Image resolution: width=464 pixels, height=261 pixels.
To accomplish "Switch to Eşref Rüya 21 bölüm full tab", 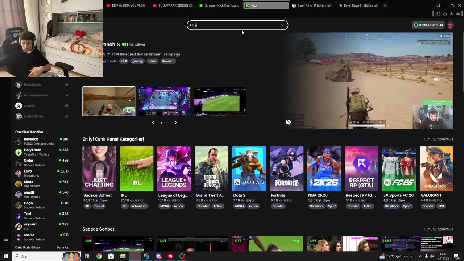I will click(x=312, y=5).
